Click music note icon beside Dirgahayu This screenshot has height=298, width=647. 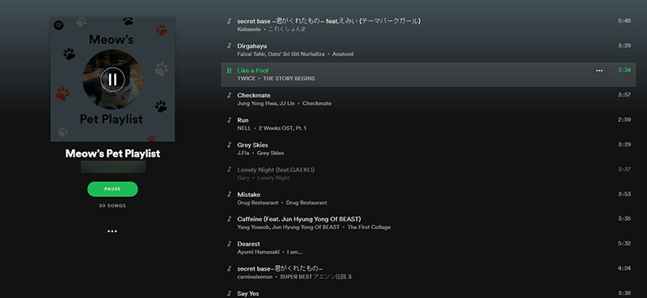229,46
